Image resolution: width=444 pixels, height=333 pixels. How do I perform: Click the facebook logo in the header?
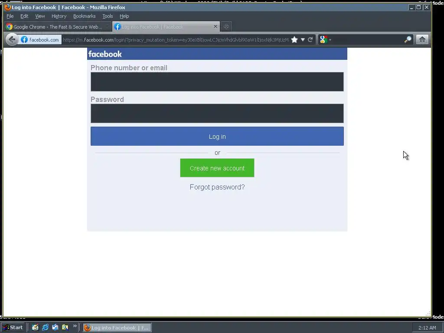point(105,54)
